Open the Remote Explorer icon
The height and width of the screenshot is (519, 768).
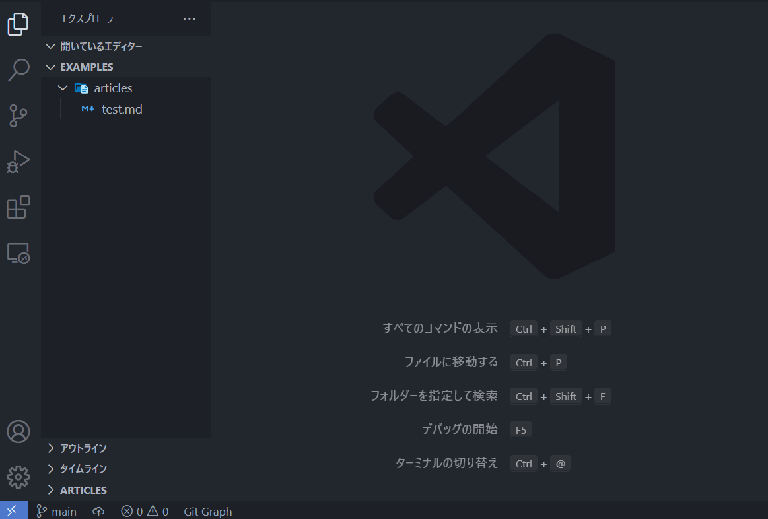[18, 253]
